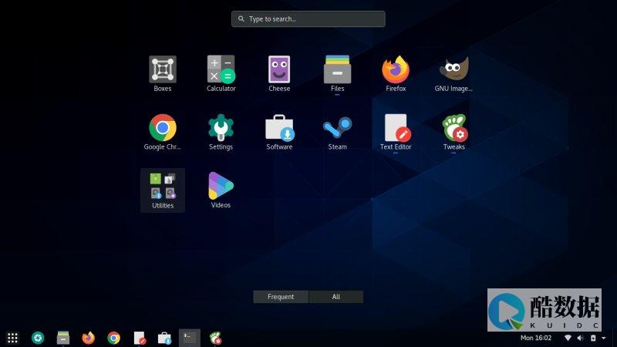
Task: Open the green camera-shutter app in dock
Action: tap(38, 338)
